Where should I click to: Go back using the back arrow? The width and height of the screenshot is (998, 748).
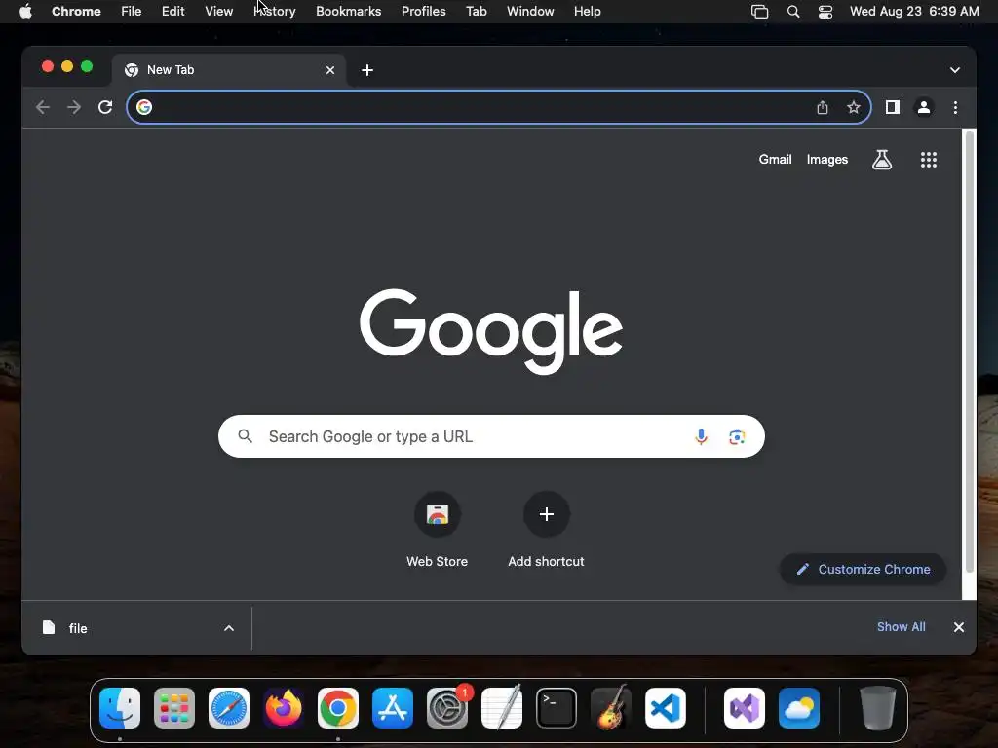coord(43,107)
